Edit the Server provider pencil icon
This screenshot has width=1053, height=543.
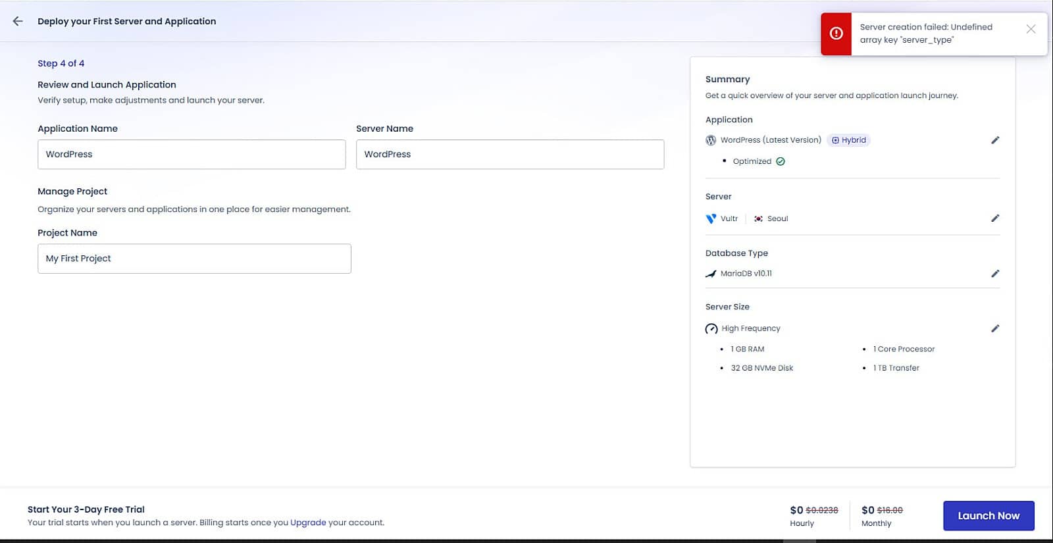point(995,218)
